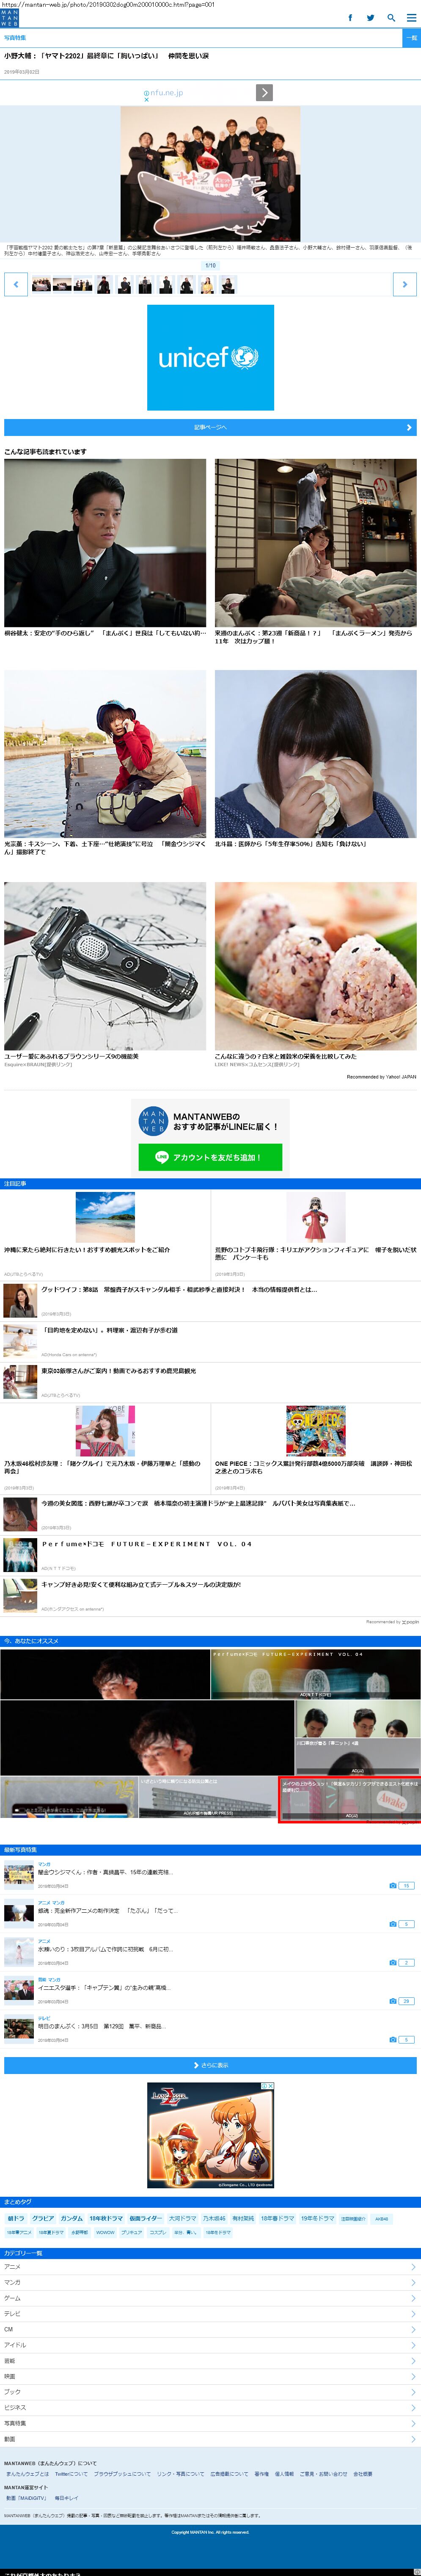Click the main Yamato 2202 stage photo
Viewport: 421px width, 2576px height.
[x=210, y=173]
